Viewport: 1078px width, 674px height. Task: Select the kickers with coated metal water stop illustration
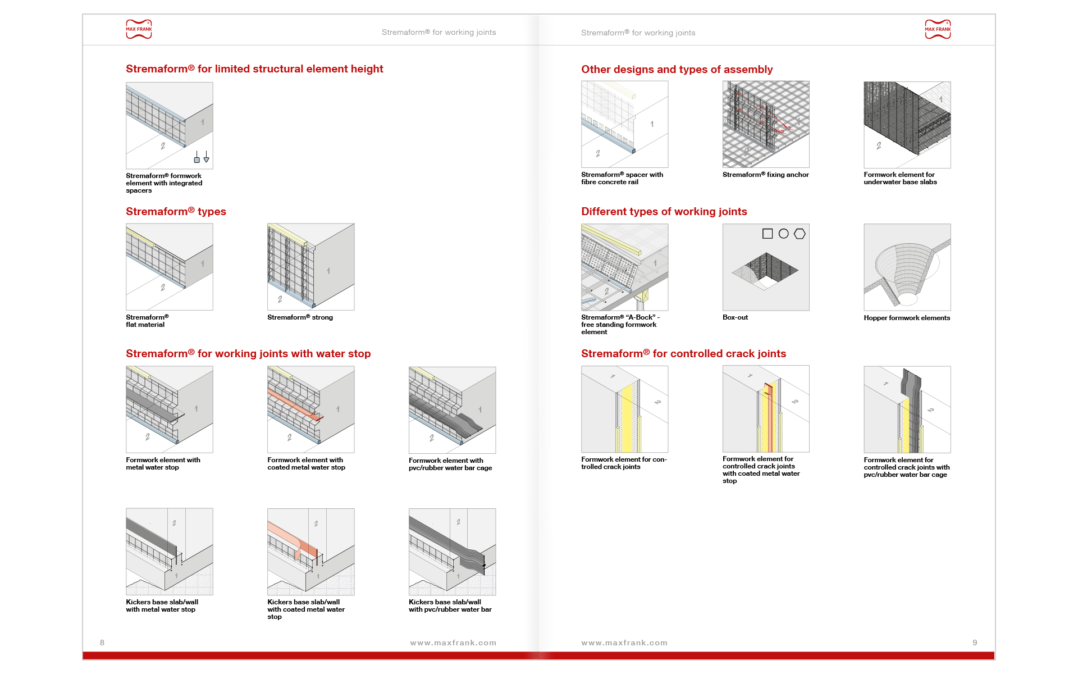coord(311,552)
